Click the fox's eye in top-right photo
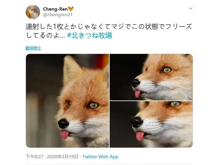This screenshot has height=165, width=221. pos(167,70)
